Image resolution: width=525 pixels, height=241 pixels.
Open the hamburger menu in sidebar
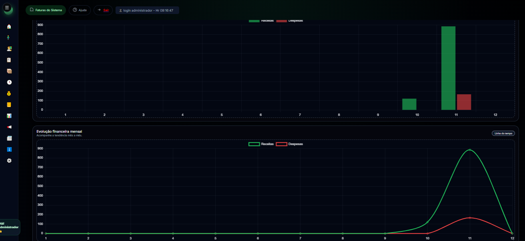(7, 8)
